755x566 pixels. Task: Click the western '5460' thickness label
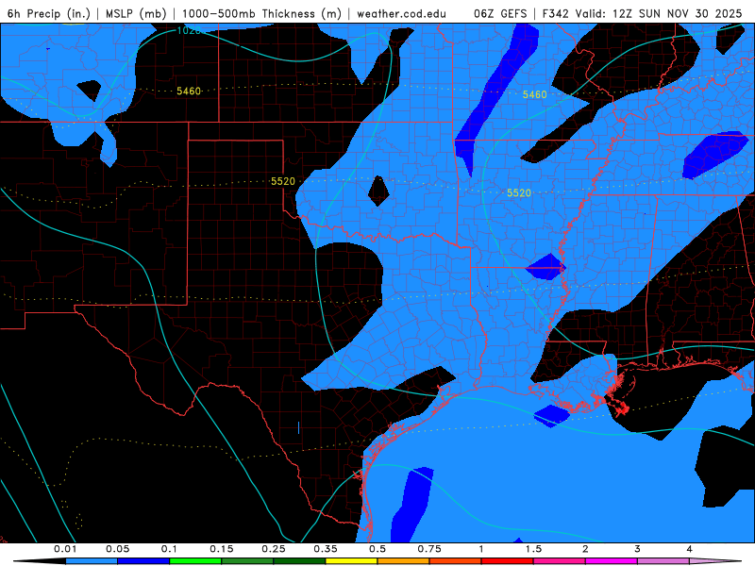(x=189, y=91)
